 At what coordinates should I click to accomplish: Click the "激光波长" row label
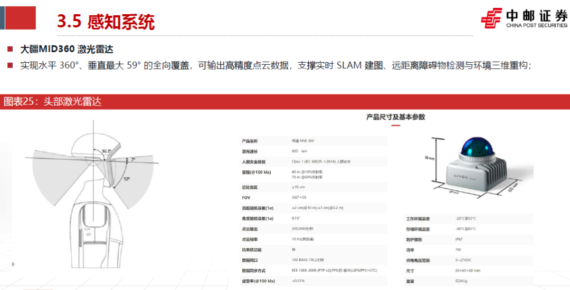point(250,151)
